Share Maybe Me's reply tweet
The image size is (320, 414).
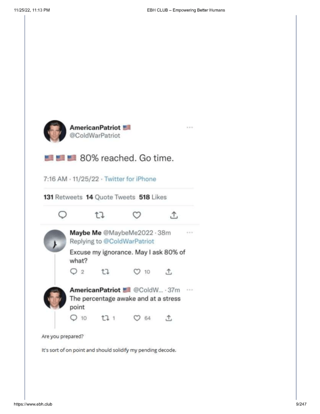coord(169,272)
